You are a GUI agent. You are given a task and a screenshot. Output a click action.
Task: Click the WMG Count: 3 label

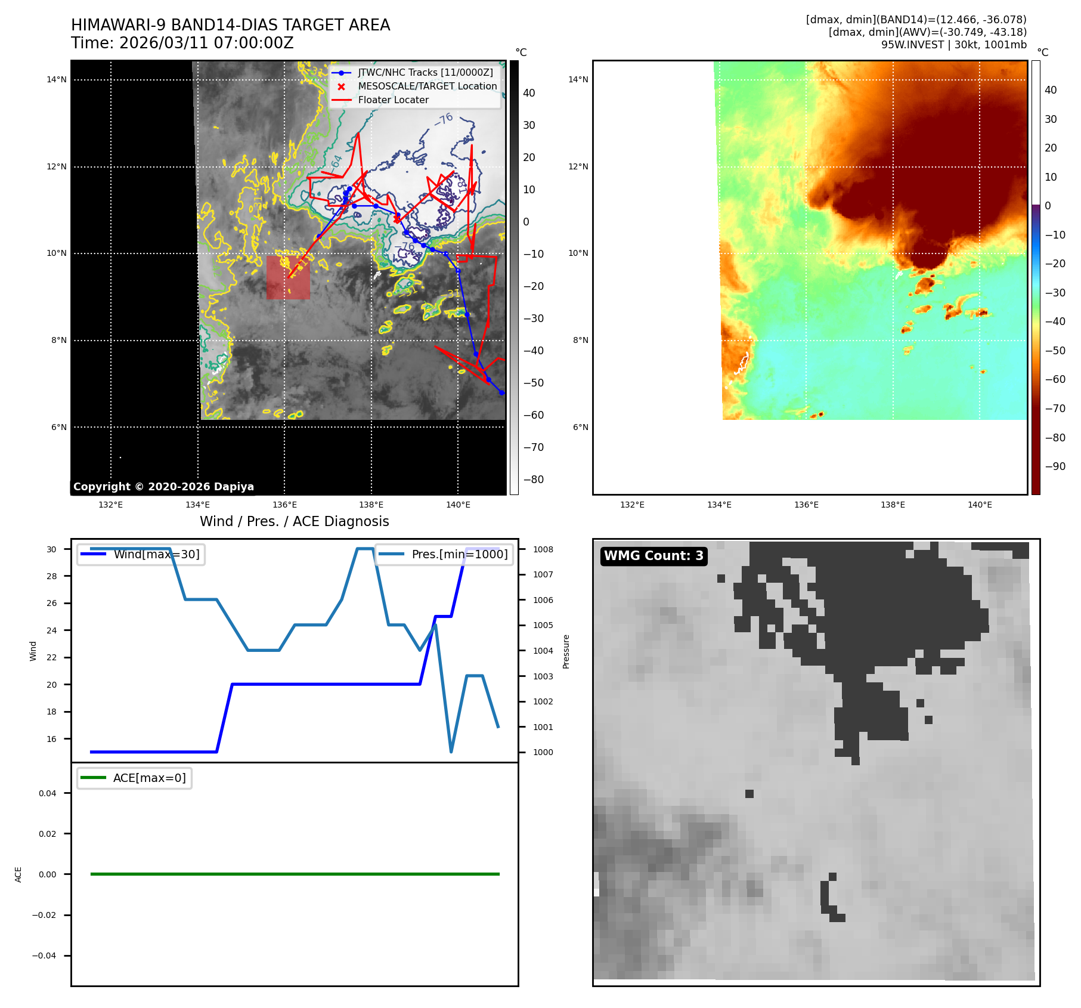[653, 556]
